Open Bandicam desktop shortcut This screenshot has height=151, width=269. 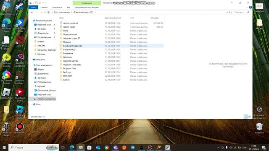tap(20, 128)
